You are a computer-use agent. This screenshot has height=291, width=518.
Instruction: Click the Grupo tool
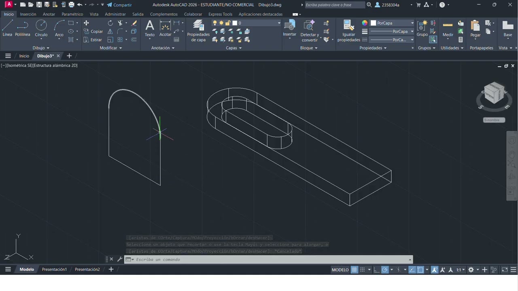pos(422,28)
